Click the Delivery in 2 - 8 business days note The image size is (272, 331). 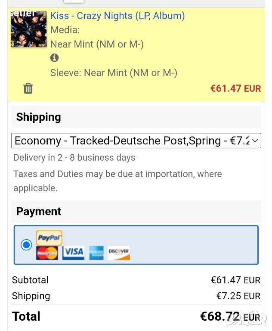(x=74, y=158)
